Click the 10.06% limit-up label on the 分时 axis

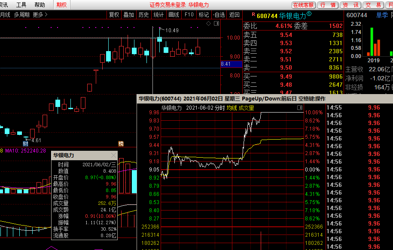(x=314, y=113)
